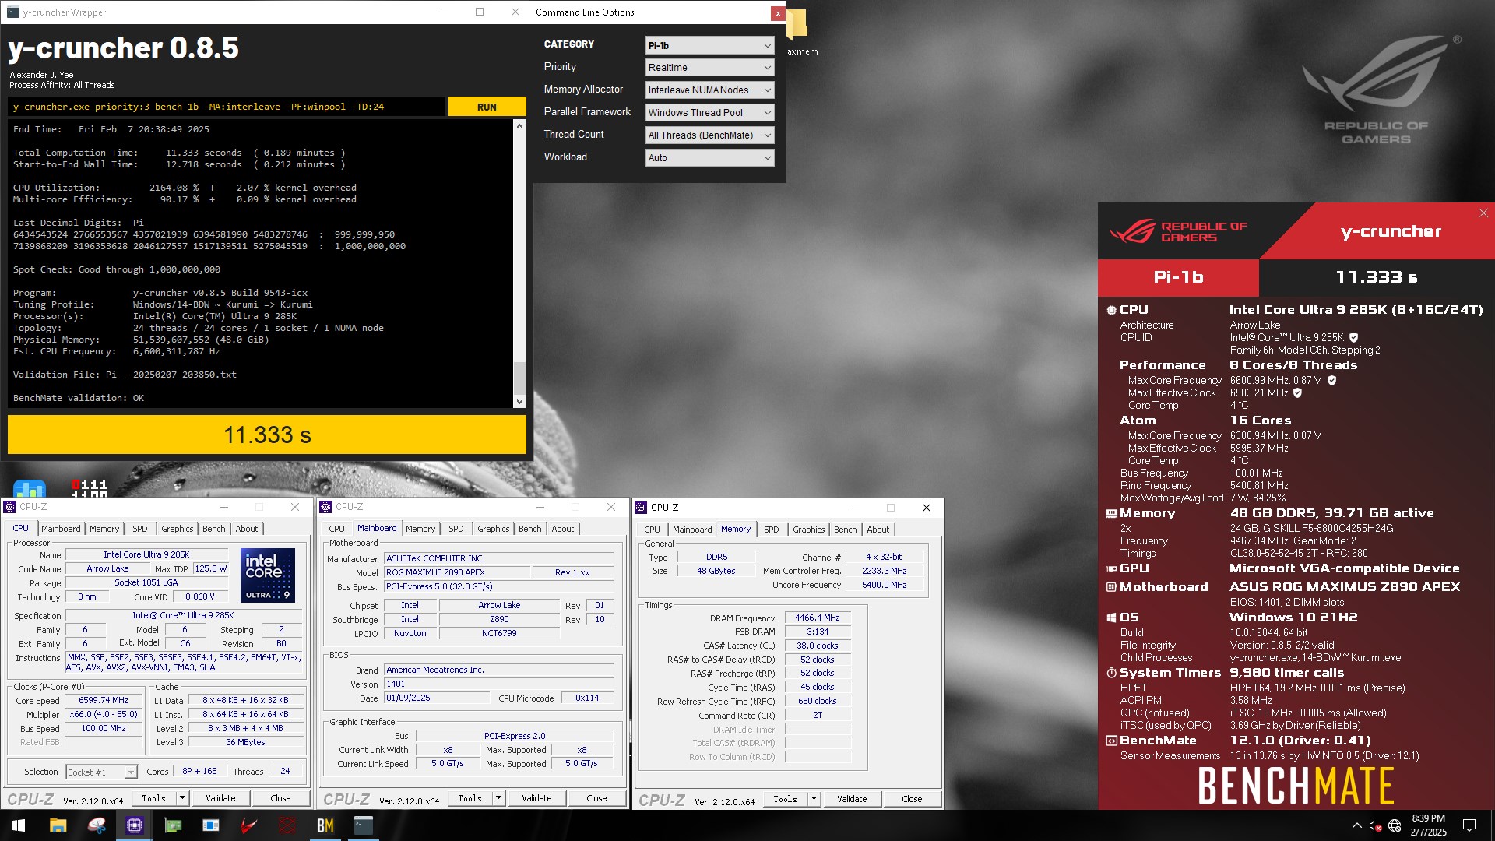The image size is (1495, 841).
Task: Click the yellow 11.333 s result bar
Action: pos(267,435)
